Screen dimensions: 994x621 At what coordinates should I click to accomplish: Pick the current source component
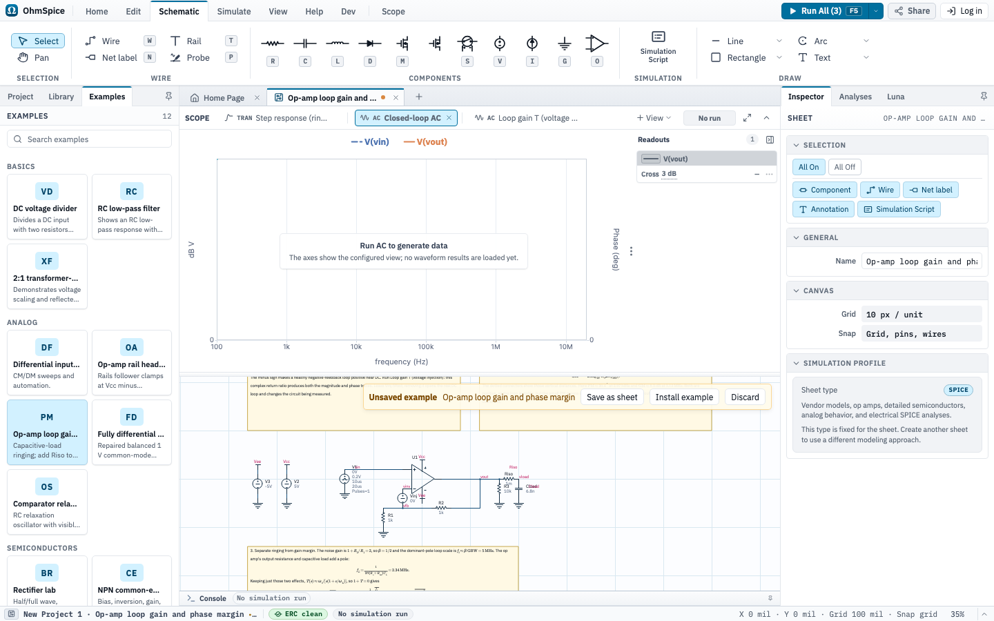click(532, 43)
